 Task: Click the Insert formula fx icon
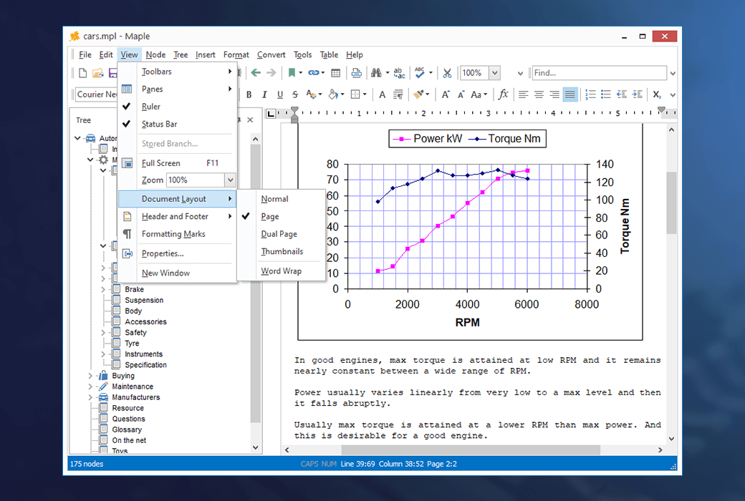[x=504, y=94]
